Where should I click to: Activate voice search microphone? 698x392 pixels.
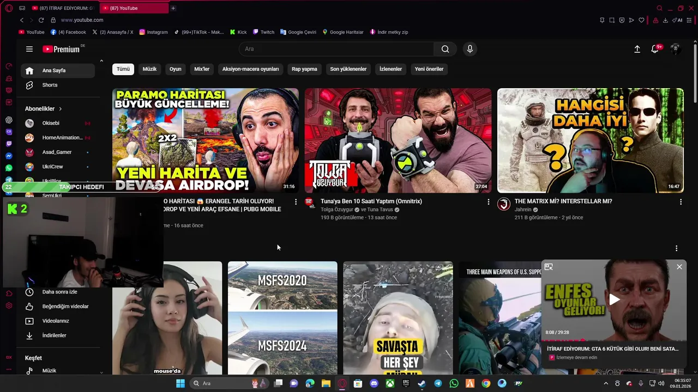point(470,49)
